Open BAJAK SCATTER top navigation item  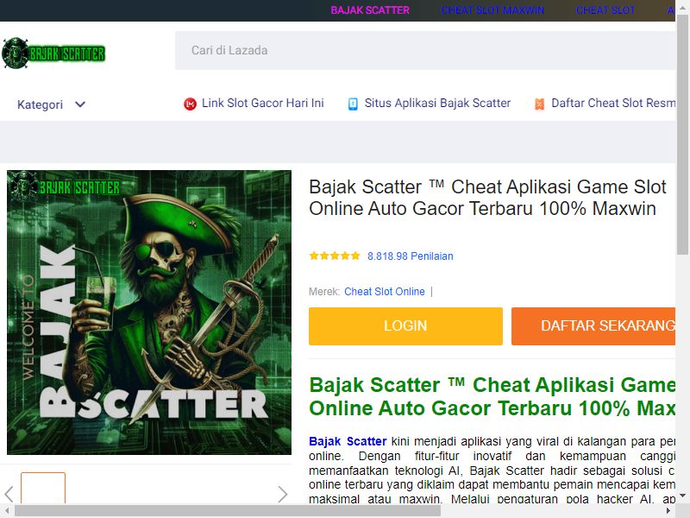[x=370, y=10]
